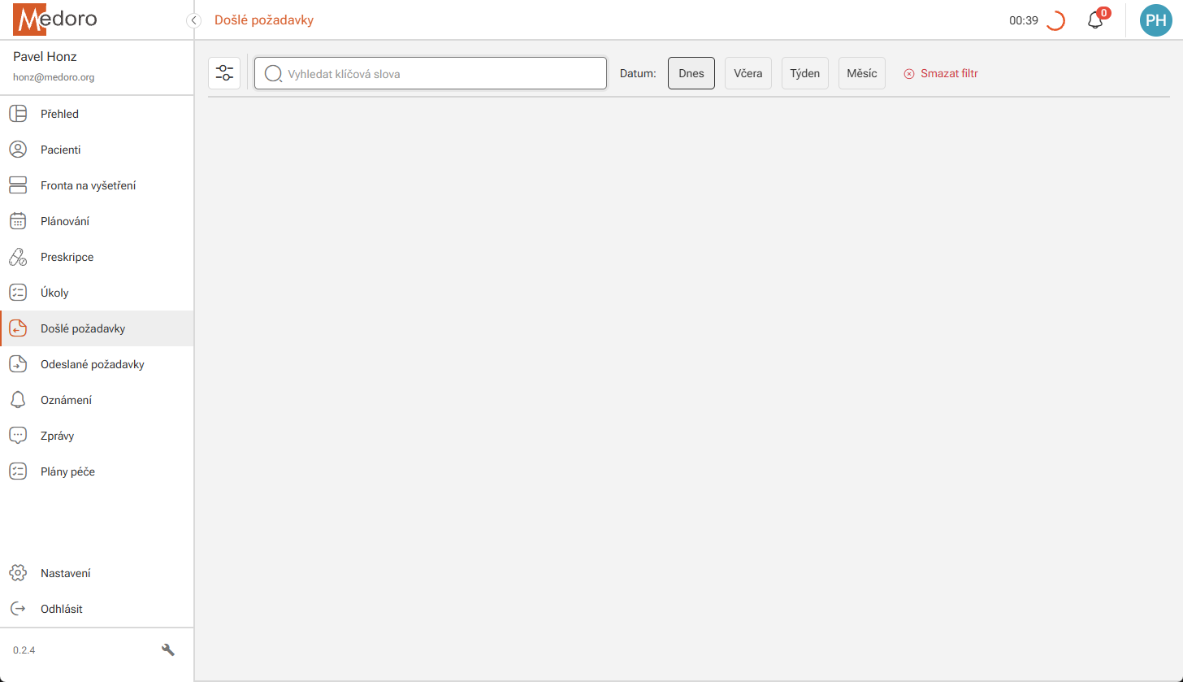Click the wrench tool icon
Image resolution: width=1183 pixels, height=682 pixels.
[x=168, y=649]
